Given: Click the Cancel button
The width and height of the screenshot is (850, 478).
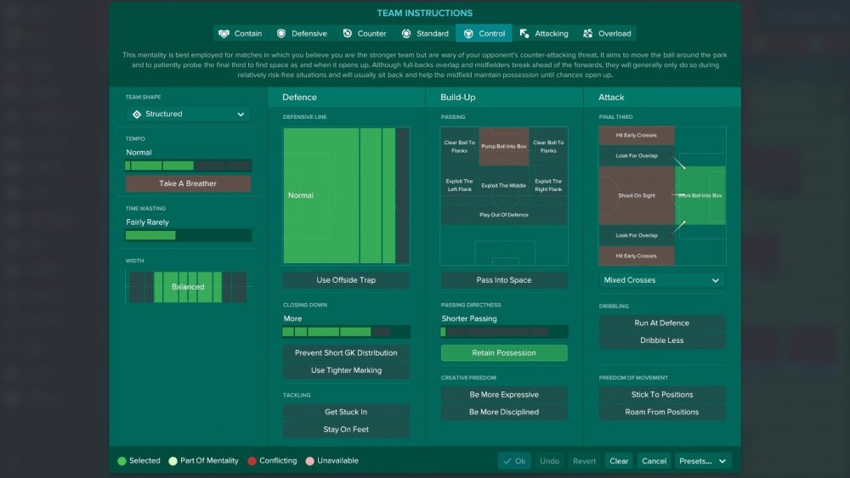Looking at the screenshot, I should click(654, 461).
